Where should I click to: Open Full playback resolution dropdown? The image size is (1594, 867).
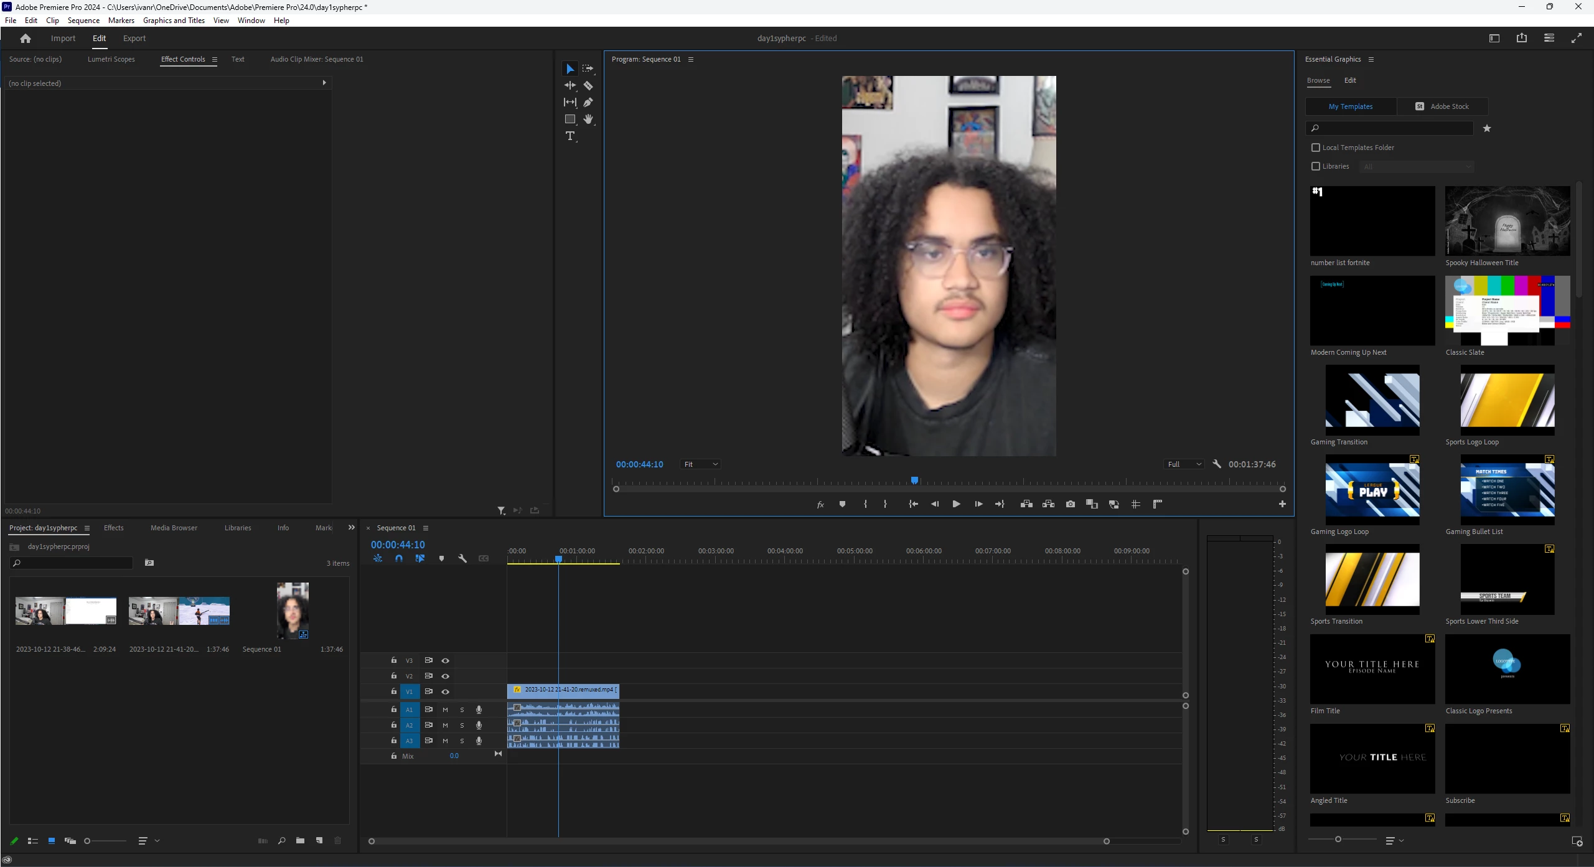coord(1184,464)
